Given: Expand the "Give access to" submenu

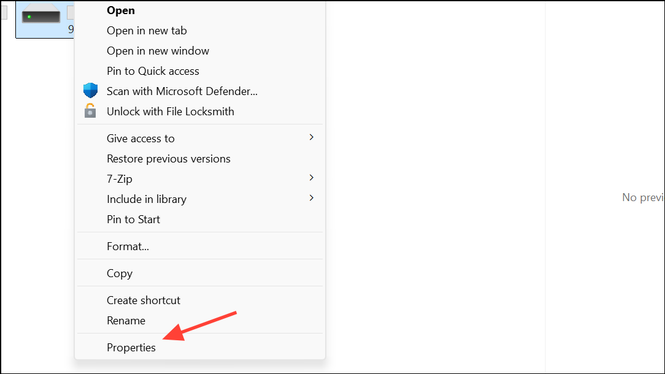Looking at the screenshot, I should pos(140,138).
